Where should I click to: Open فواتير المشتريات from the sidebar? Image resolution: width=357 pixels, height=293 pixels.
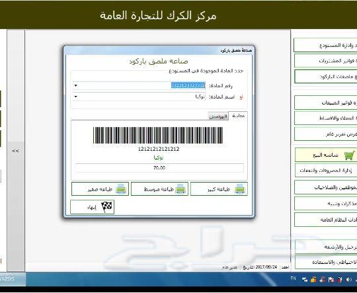pos(325,61)
